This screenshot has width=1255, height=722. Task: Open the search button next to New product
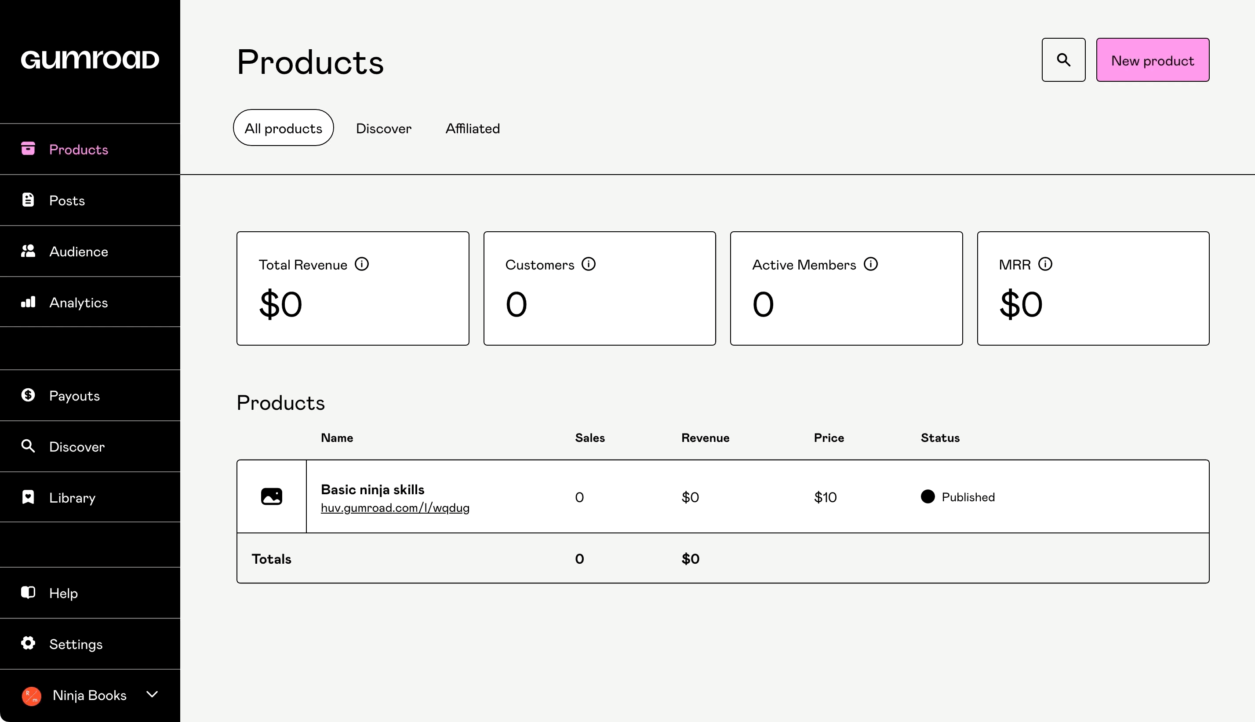click(1063, 60)
